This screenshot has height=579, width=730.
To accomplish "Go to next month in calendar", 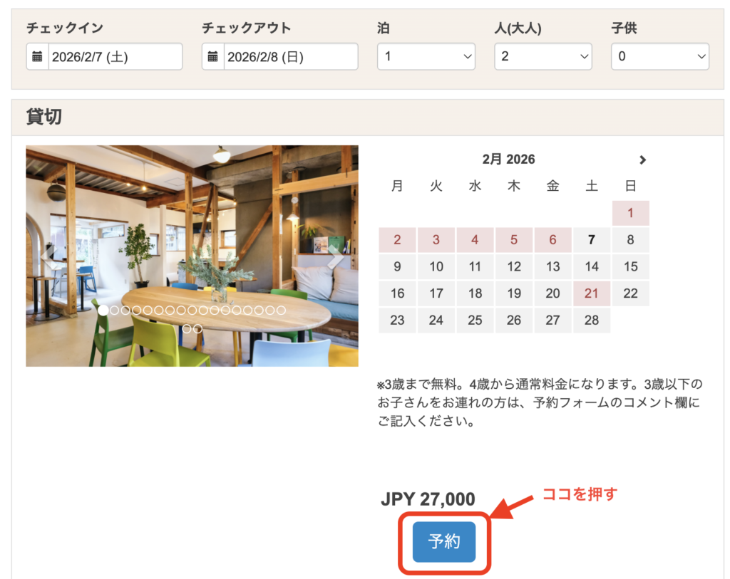I will tap(642, 160).
